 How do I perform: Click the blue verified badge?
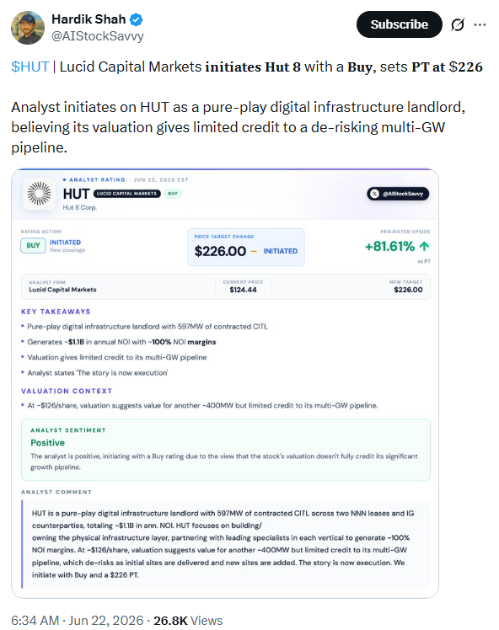point(137,19)
